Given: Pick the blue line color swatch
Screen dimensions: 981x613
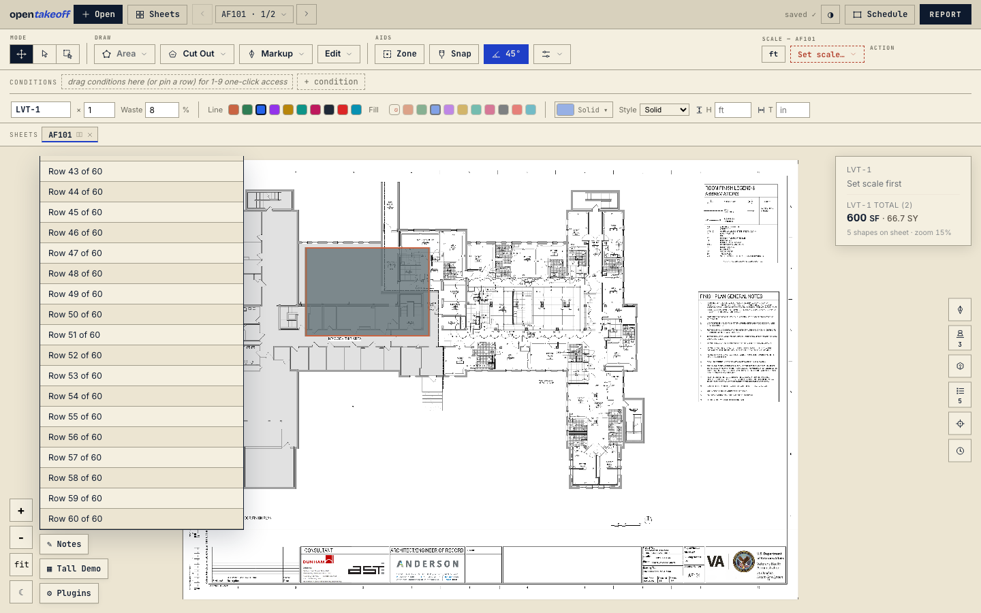Looking at the screenshot, I should coord(261,110).
